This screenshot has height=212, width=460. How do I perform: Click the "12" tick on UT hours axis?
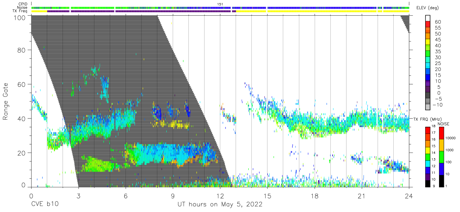click(220, 196)
